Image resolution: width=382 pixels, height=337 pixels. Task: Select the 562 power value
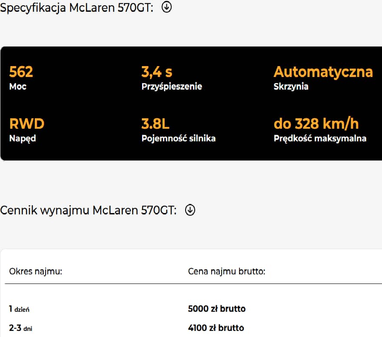coord(21,72)
